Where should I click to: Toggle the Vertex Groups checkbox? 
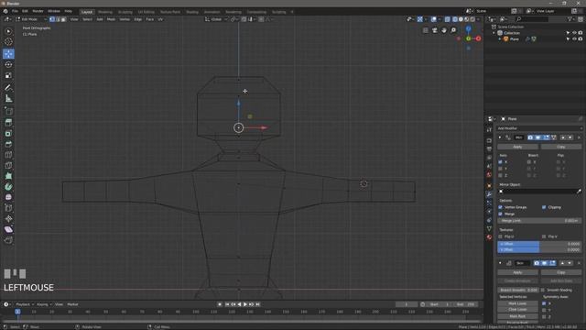tap(501, 207)
